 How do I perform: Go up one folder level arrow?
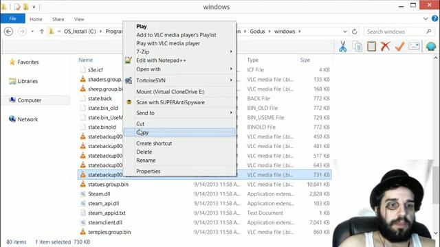tap(42, 32)
